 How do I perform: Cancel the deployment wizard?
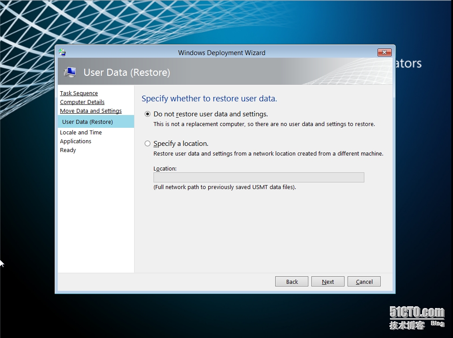pyautogui.click(x=364, y=282)
